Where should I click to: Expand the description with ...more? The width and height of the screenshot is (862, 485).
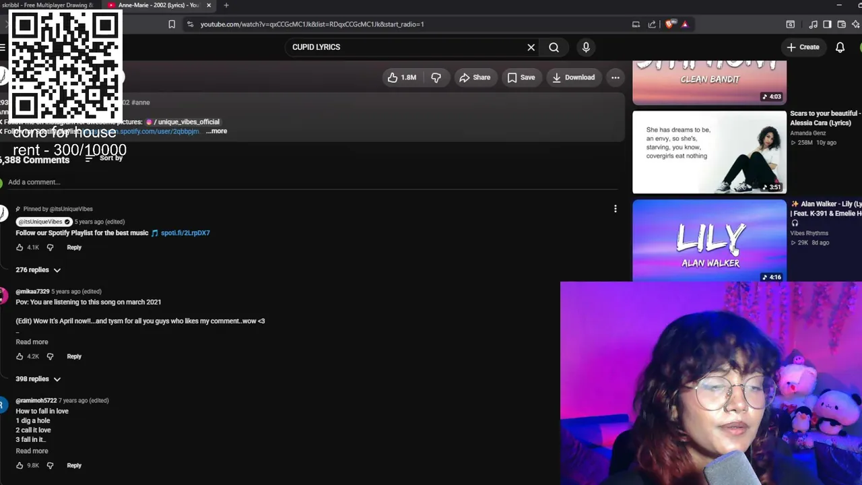click(216, 131)
